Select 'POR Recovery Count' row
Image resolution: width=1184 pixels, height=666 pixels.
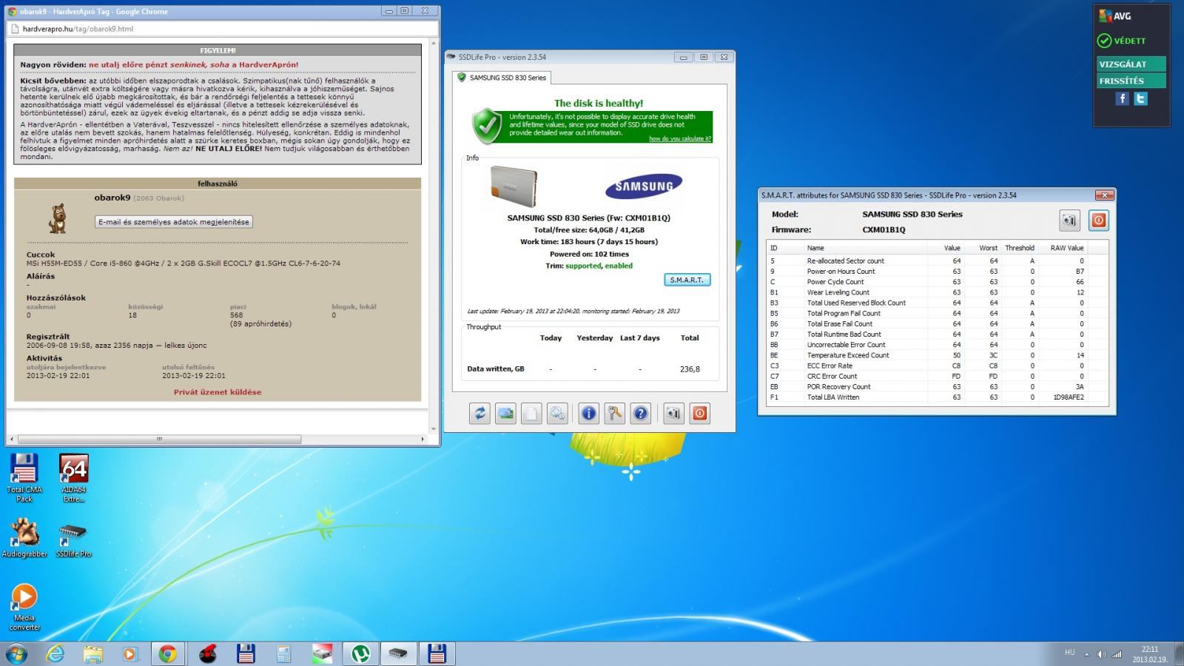point(937,386)
